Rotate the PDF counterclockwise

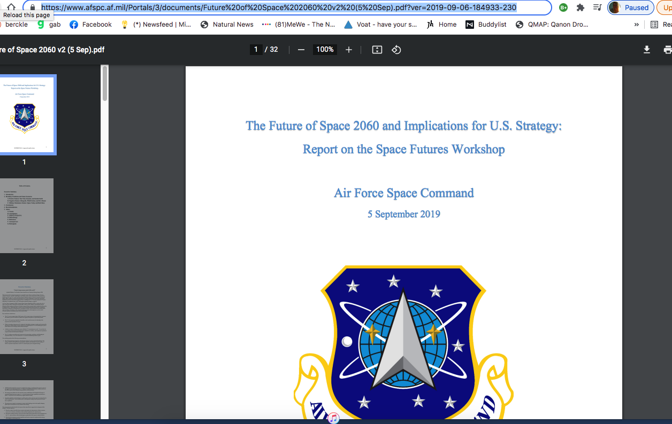(x=396, y=50)
